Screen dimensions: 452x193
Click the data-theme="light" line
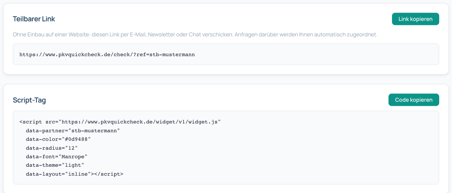click(x=55, y=165)
